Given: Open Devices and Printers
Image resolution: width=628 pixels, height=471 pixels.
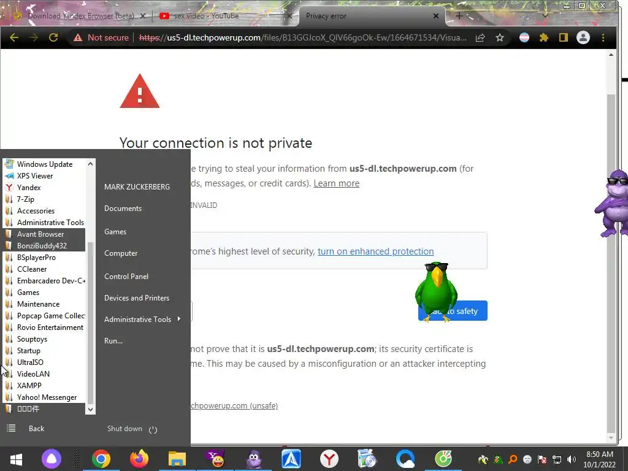Looking at the screenshot, I should pos(137,298).
